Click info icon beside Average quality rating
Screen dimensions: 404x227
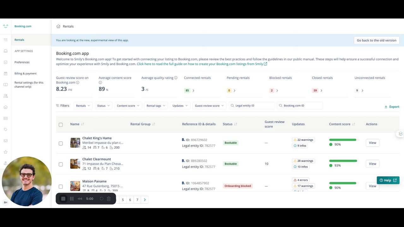coord(176,78)
